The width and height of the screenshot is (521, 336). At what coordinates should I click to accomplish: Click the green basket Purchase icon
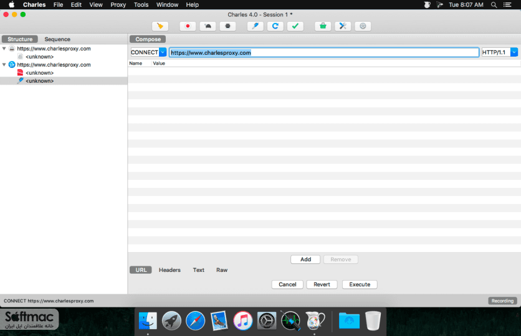[x=323, y=26]
